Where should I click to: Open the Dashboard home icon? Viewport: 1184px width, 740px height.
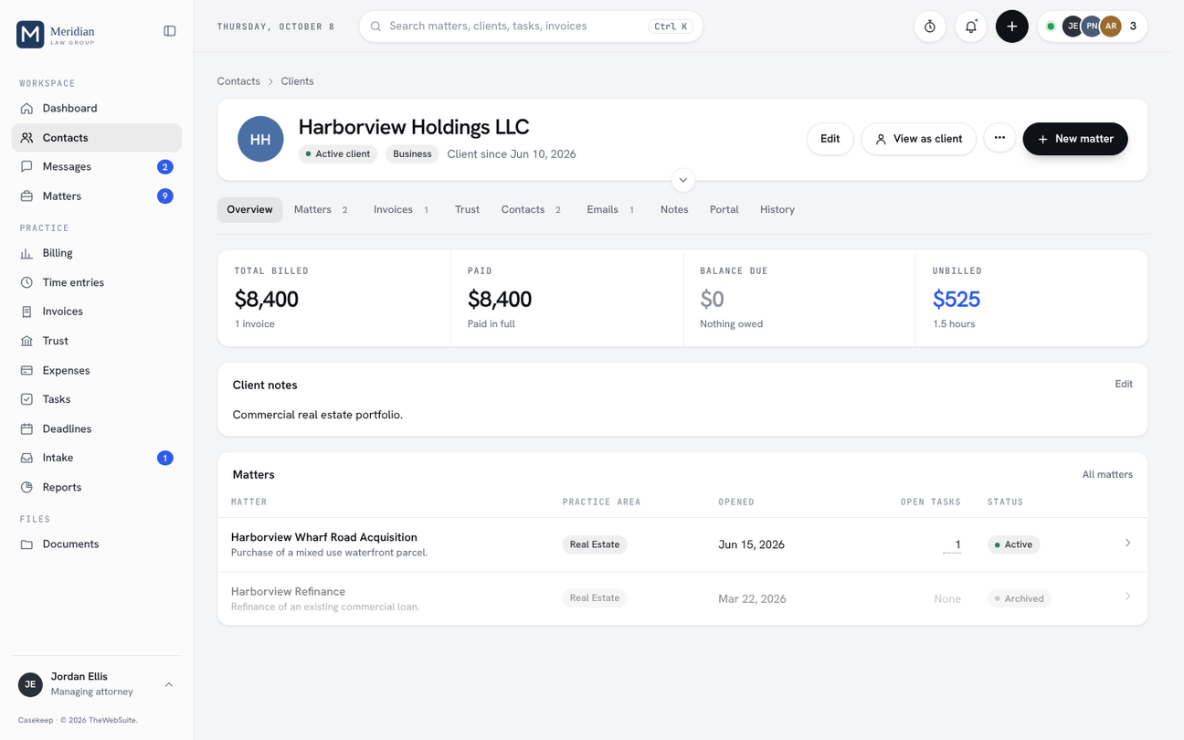pyautogui.click(x=26, y=108)
